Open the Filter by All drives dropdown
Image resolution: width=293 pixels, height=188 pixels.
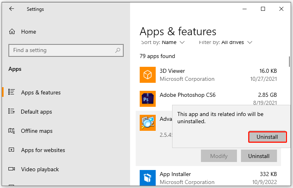225,42
